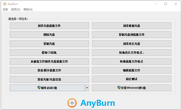Open 转换音乐文件格式... task
This screenshot has height=110, width=182.
(132, 53)
